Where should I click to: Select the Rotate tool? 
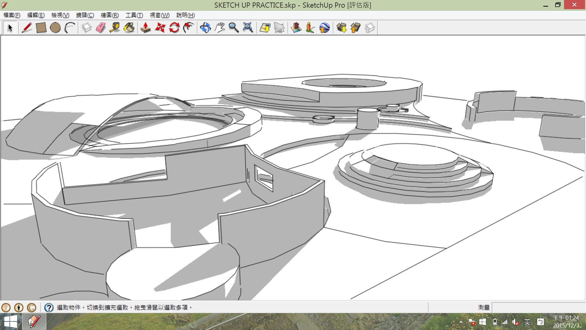174,28
